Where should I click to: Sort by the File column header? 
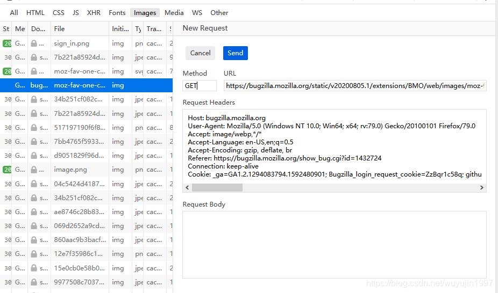tap(80, 29)
